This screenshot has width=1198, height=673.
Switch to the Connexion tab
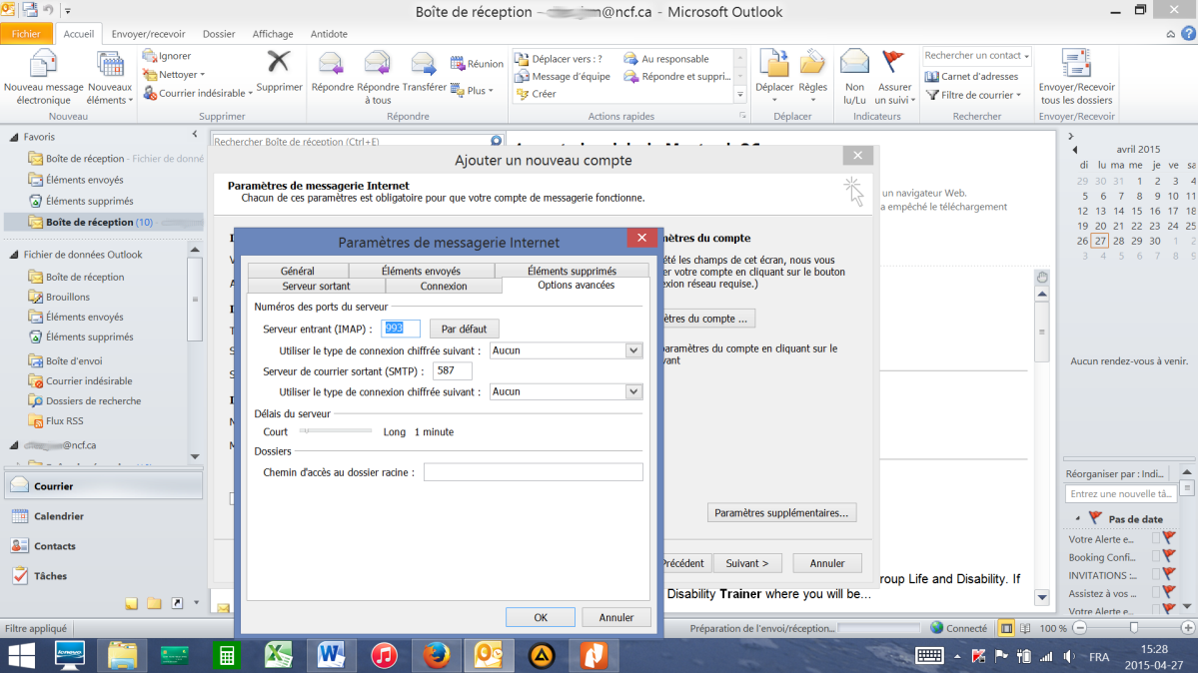point(444,286)
